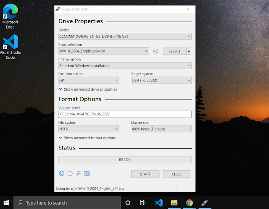Click the ISO checksum checkmark icon
This screenshot has width=269, height=209.
tap(156, 51)
